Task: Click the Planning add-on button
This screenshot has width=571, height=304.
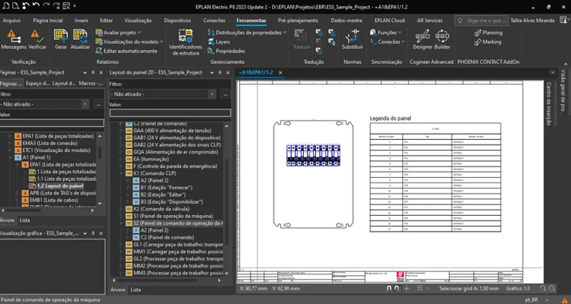Action: [492, 33]
